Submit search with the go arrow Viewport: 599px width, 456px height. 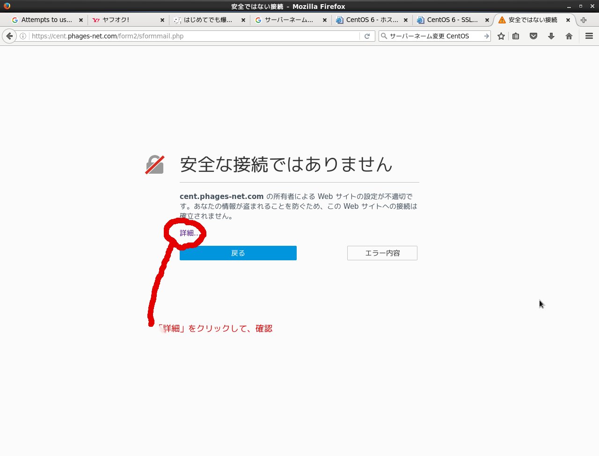tap(486, 36)
